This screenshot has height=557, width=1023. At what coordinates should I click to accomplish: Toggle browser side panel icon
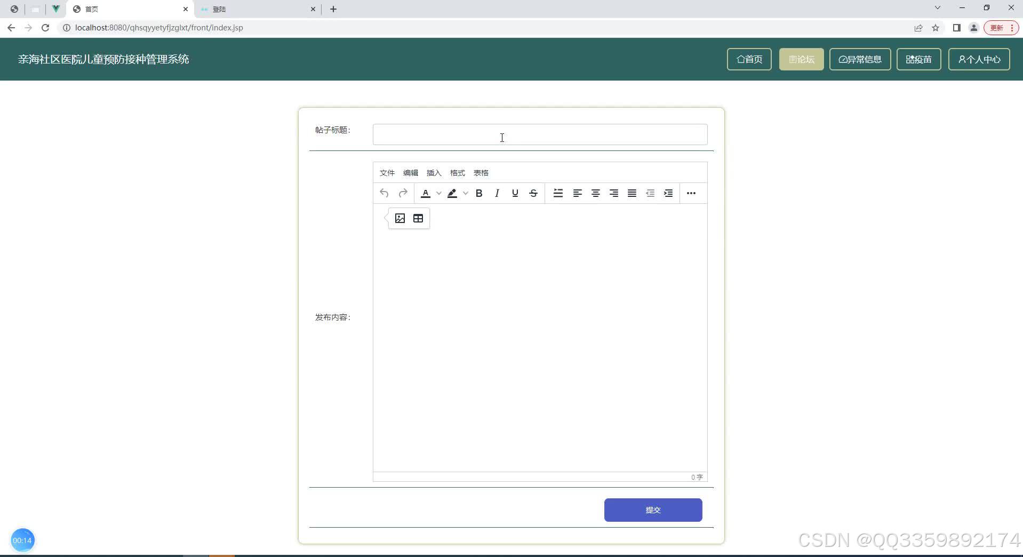click(957, 28)
